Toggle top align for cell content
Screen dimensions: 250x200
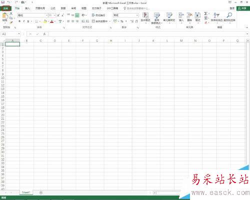pyautogui.click(x=68, y=15)
